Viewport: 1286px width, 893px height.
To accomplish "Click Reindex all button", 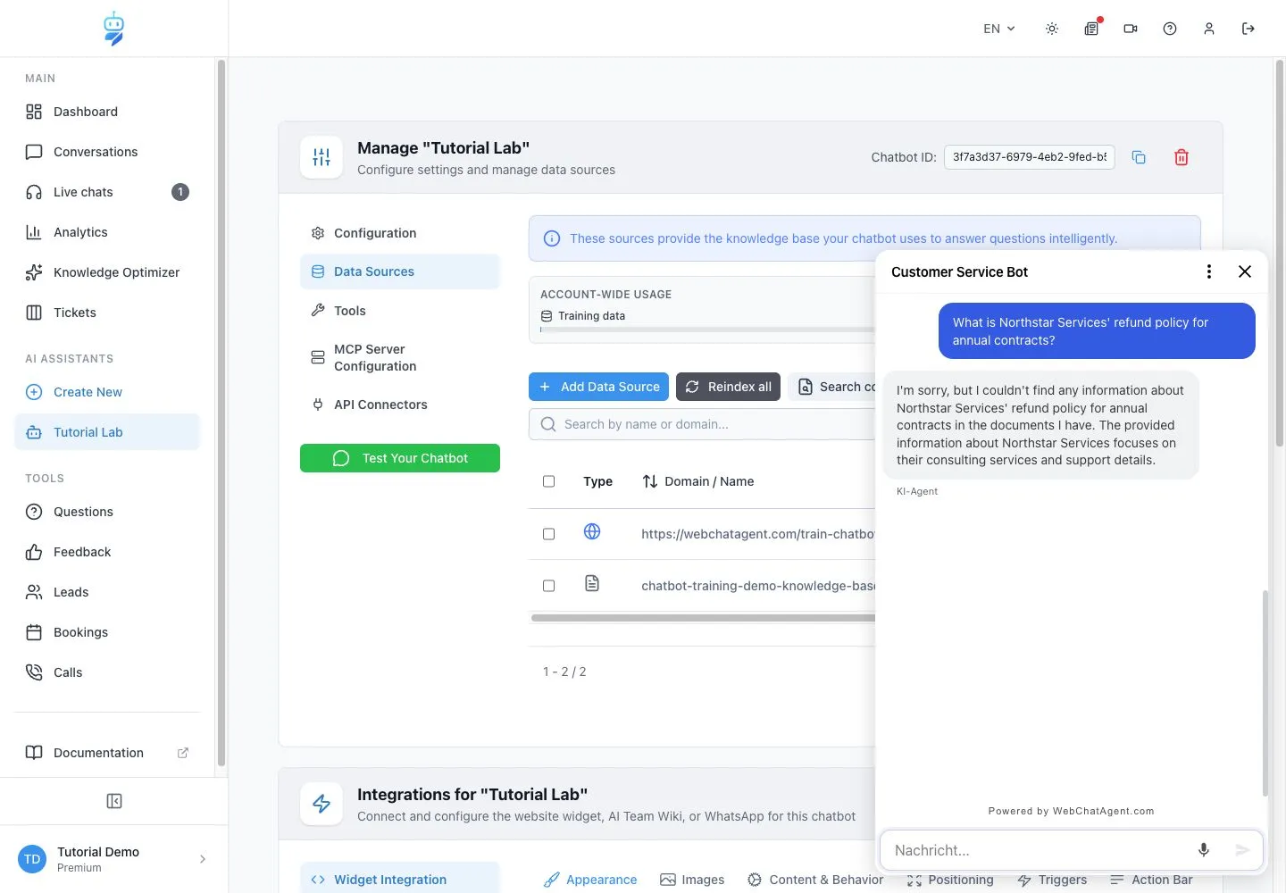I will click(x=729, y=387).
